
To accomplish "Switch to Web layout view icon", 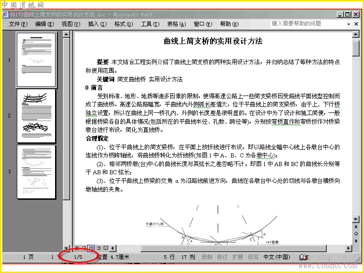I will point(84,248).
